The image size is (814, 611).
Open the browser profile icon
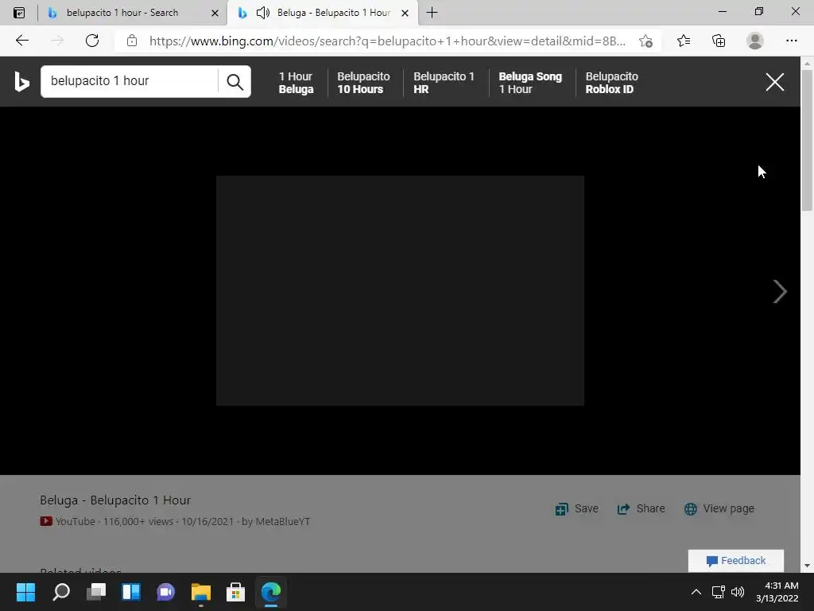point(755,41)
